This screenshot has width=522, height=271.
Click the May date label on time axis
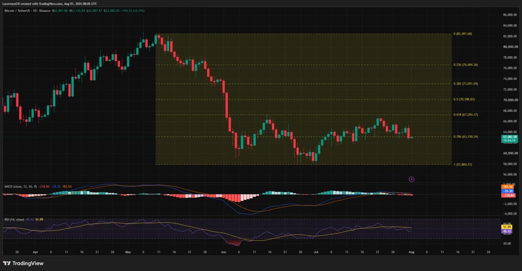coord(127,251)
